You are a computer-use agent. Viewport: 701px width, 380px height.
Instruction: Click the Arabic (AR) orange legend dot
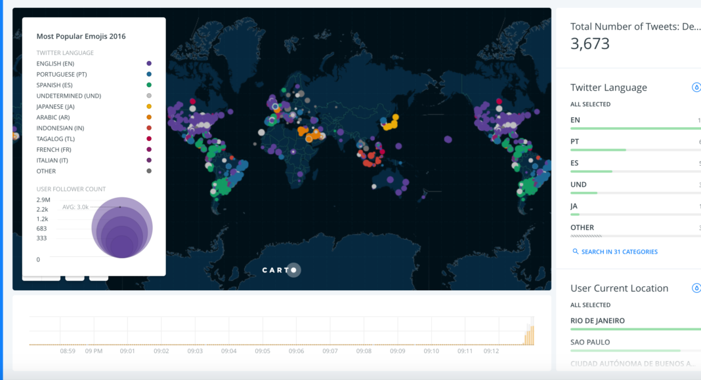pos(149,117)
